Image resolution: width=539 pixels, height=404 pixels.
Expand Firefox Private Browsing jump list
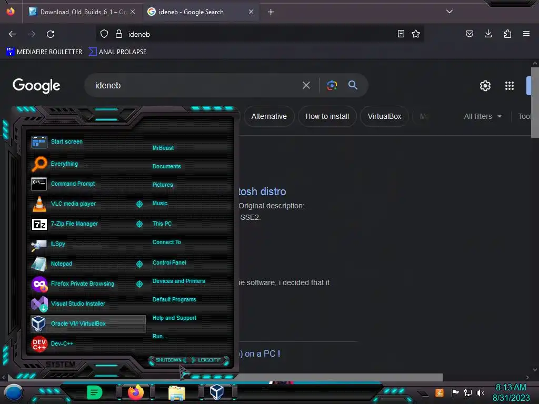[x=139, y=284]
